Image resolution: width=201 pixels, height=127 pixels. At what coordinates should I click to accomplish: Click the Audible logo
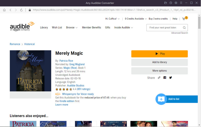pyautogui.click(x=22, y=26)
